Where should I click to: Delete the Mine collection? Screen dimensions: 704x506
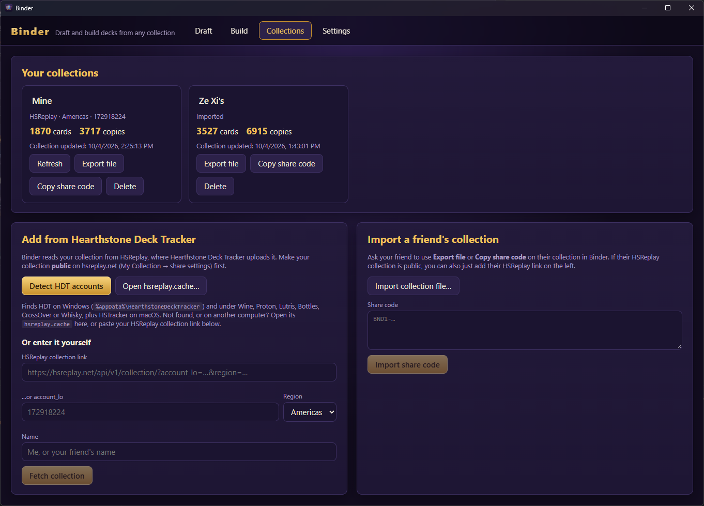tap(125, 186)
